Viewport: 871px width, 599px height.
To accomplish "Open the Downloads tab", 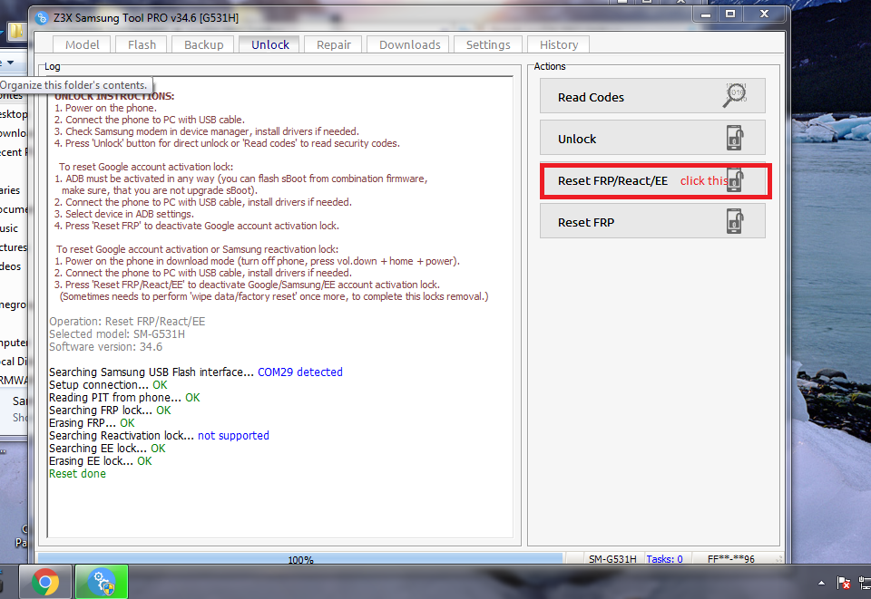I will pos(409,45).
